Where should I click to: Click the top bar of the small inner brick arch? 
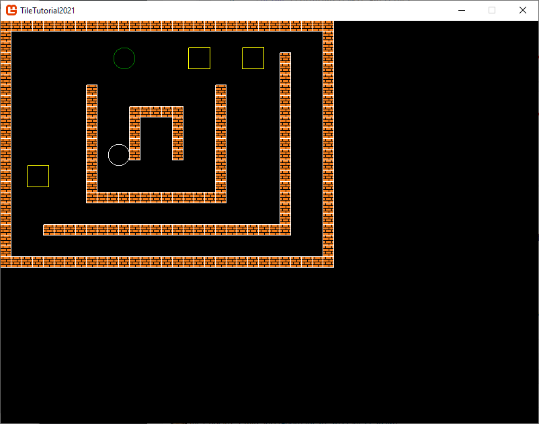point(156,111)
